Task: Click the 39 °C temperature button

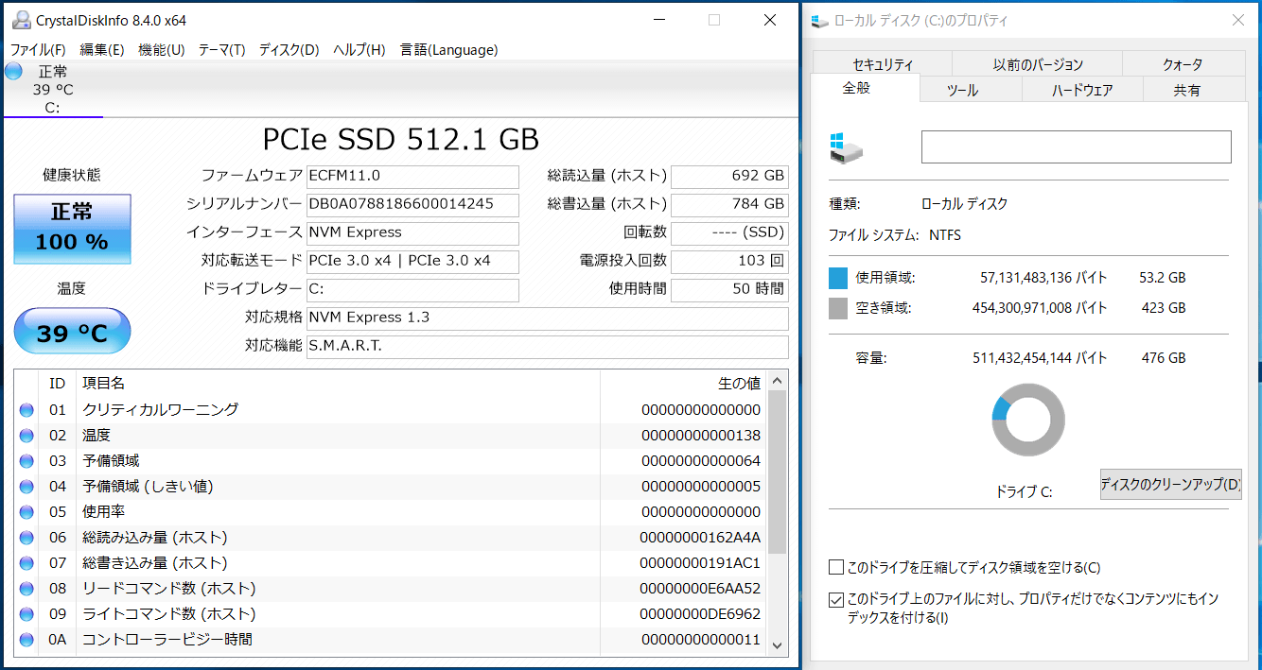Action: (x=72, y=332)
